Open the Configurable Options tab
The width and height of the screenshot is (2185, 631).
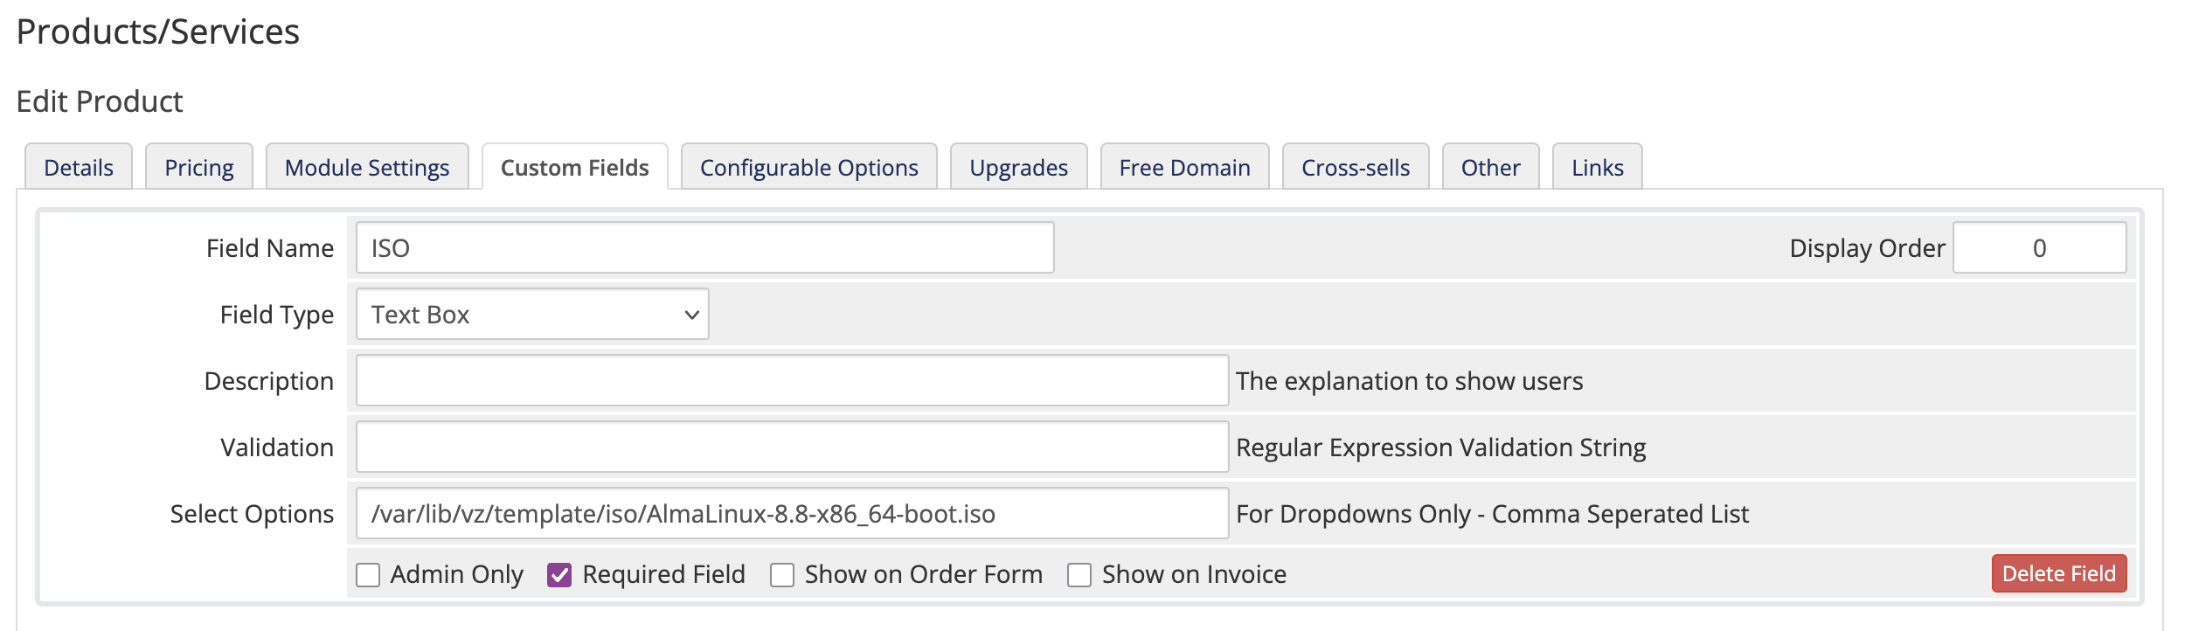click(808, 167)
